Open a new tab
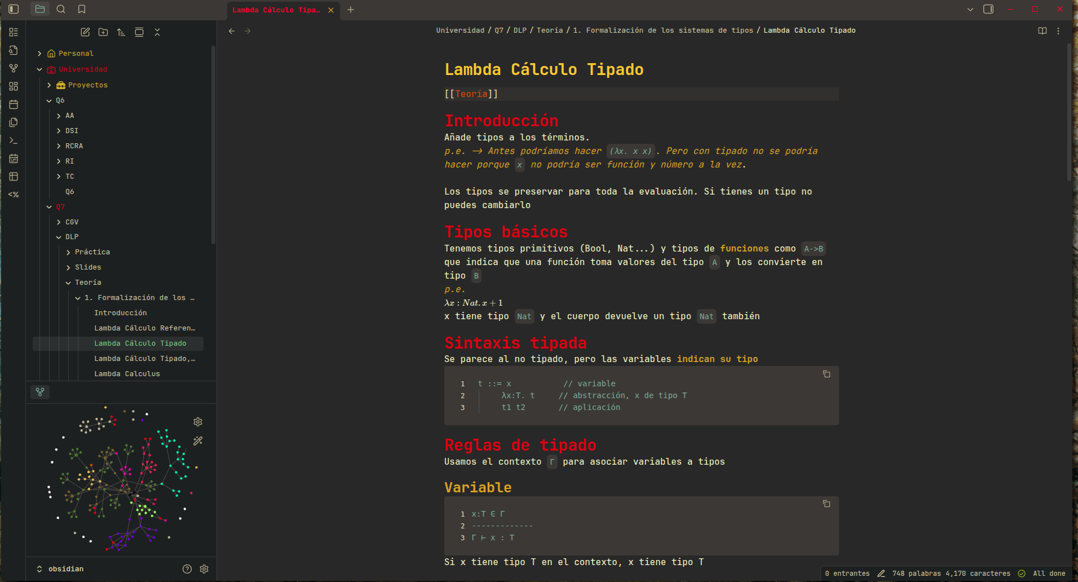This screenshot has width=1078, height=582. click(x=351, y=10)
